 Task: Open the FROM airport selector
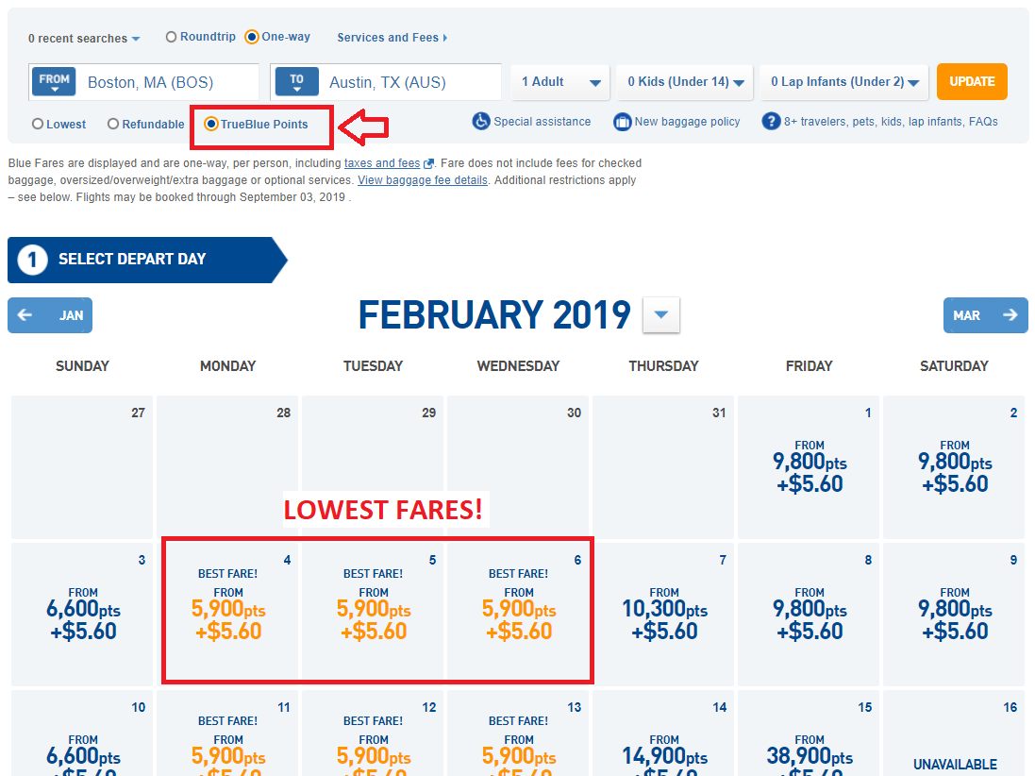click(54, 82)
